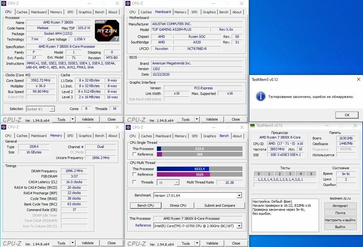Select SPD tab in Mainboard window
The width and height of the screenshot is (363, 247).
[x=195, y=12]
